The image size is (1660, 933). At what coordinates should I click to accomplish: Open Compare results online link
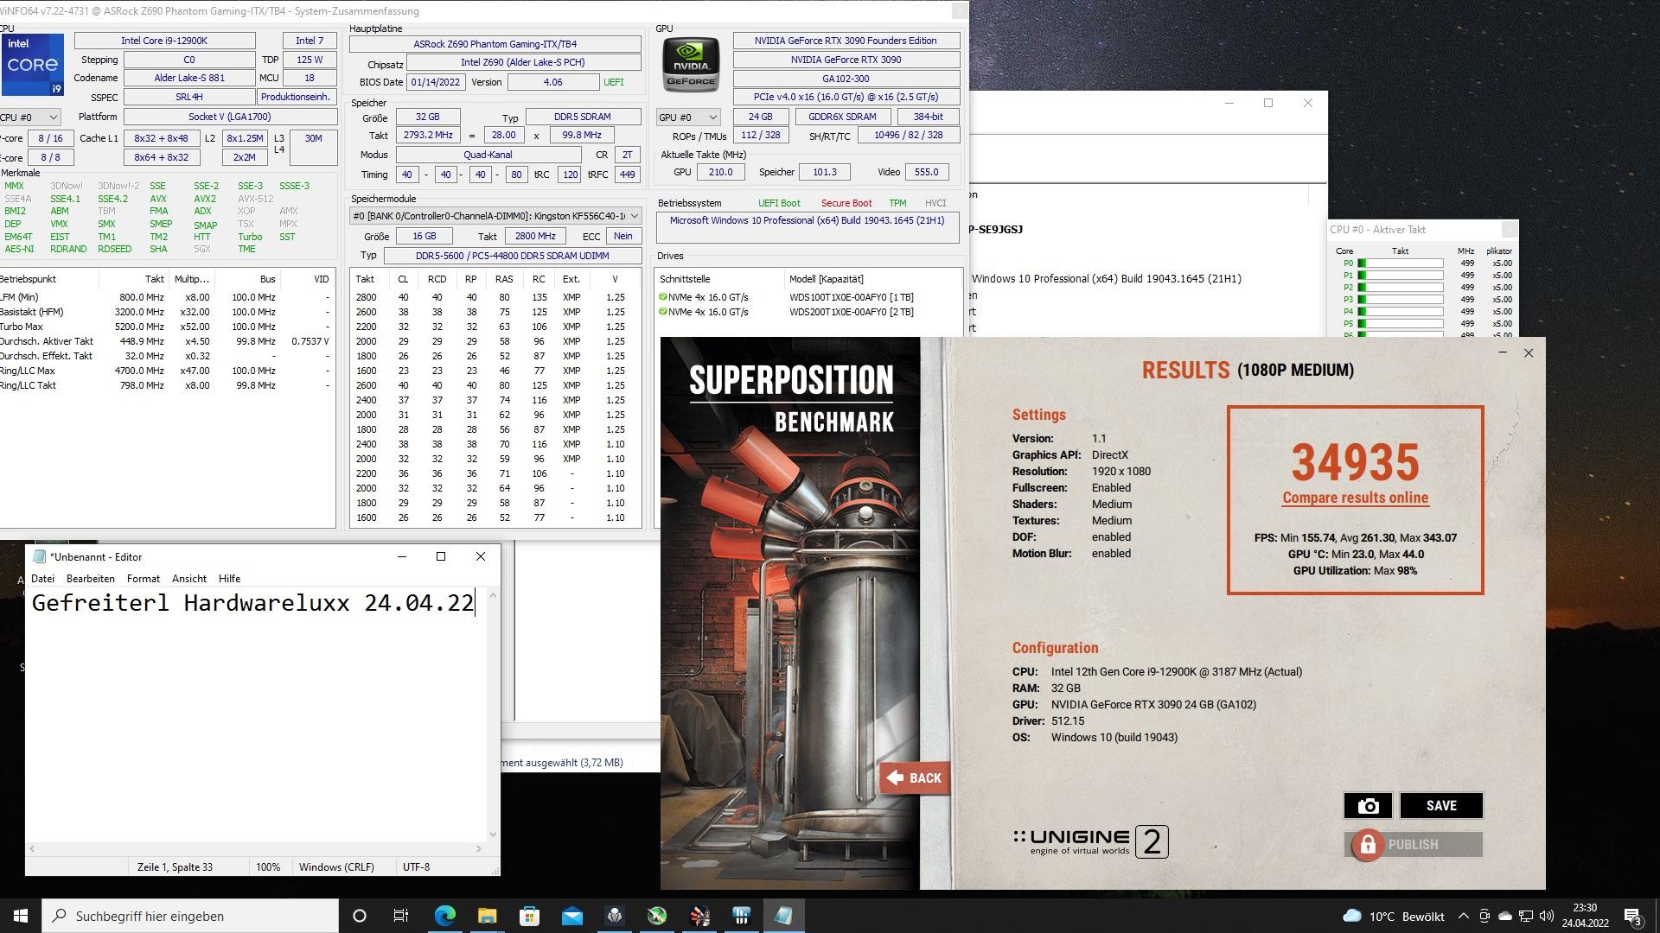pos(1355,498)
